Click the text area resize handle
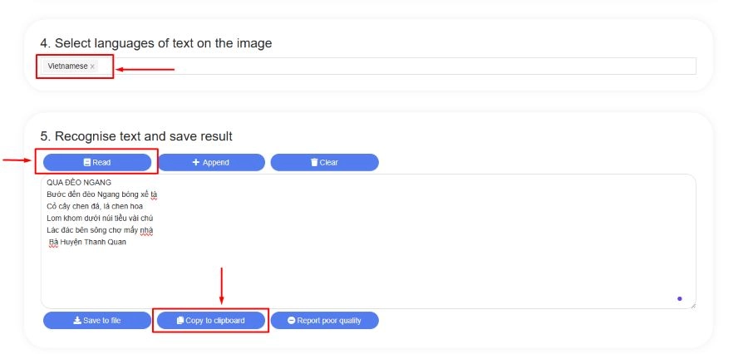Screen dimensions: 748x354 tap(691, 305)
